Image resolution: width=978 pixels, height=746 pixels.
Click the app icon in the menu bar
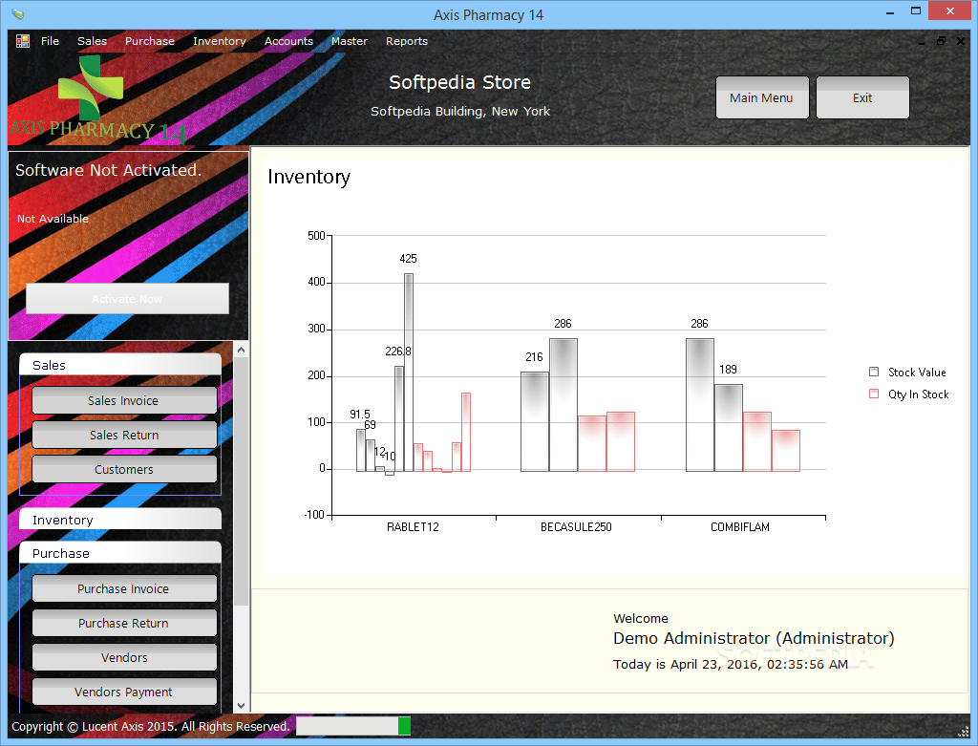[x=23, y=41]
